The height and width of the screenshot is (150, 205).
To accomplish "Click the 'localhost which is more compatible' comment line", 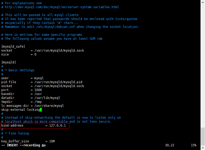I will (x=56, y=122).
